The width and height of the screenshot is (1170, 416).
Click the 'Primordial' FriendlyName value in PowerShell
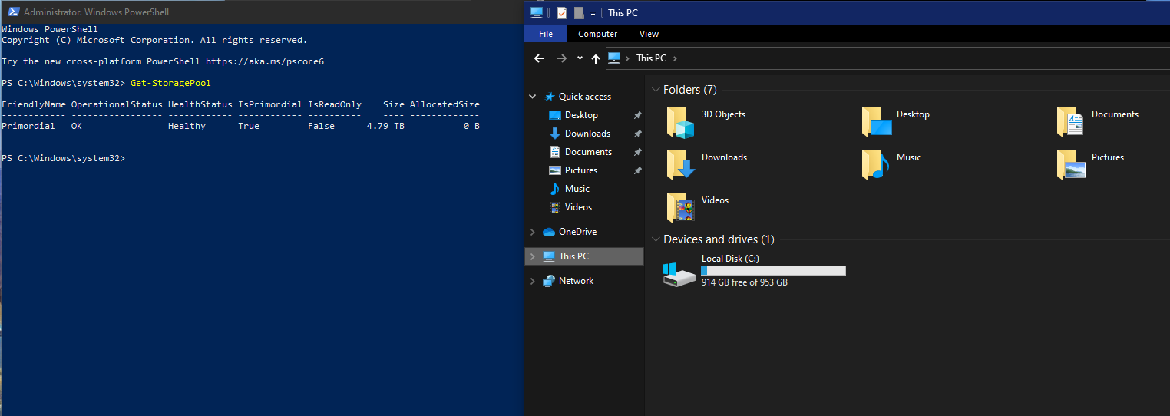click(x=28, y=126)
